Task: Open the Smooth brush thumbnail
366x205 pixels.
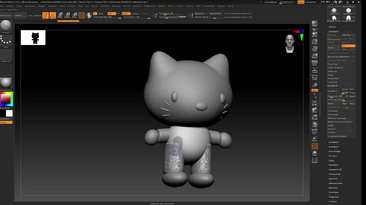Action: point(6,27)
